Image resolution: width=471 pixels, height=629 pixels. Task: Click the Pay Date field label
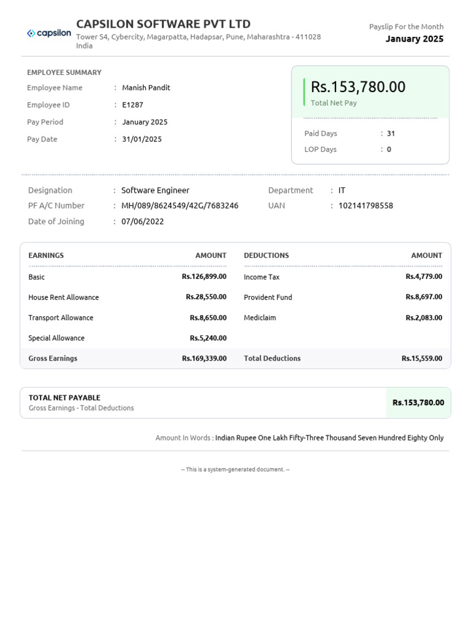point(42,139)
